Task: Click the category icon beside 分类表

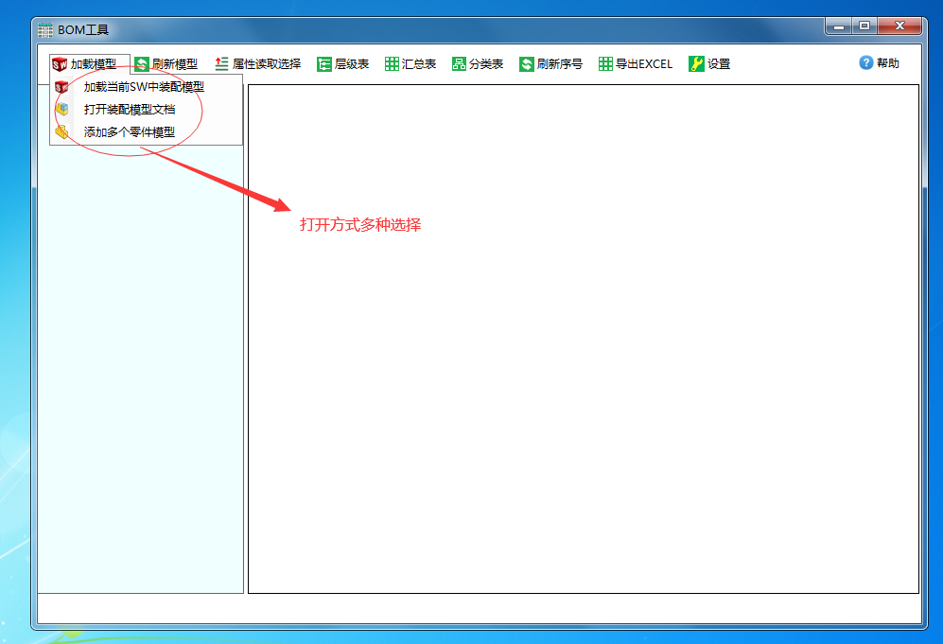Action: click(x=459, y=63)
